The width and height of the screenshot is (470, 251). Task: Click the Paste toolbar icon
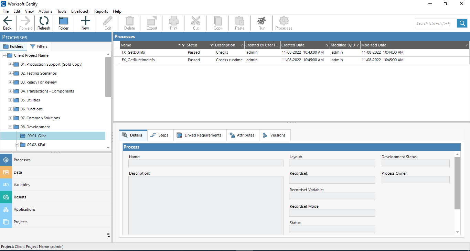240,23
